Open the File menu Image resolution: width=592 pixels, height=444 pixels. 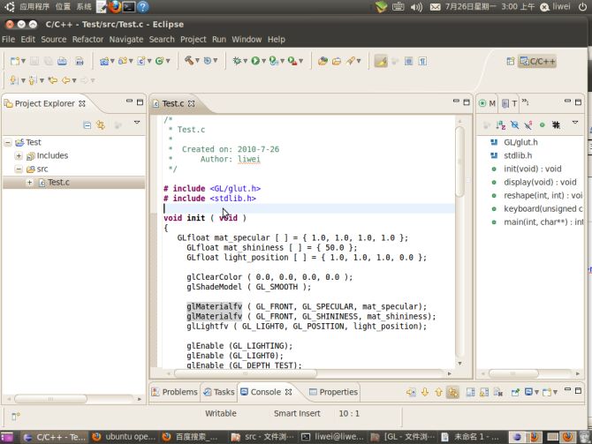click(8, 39)
